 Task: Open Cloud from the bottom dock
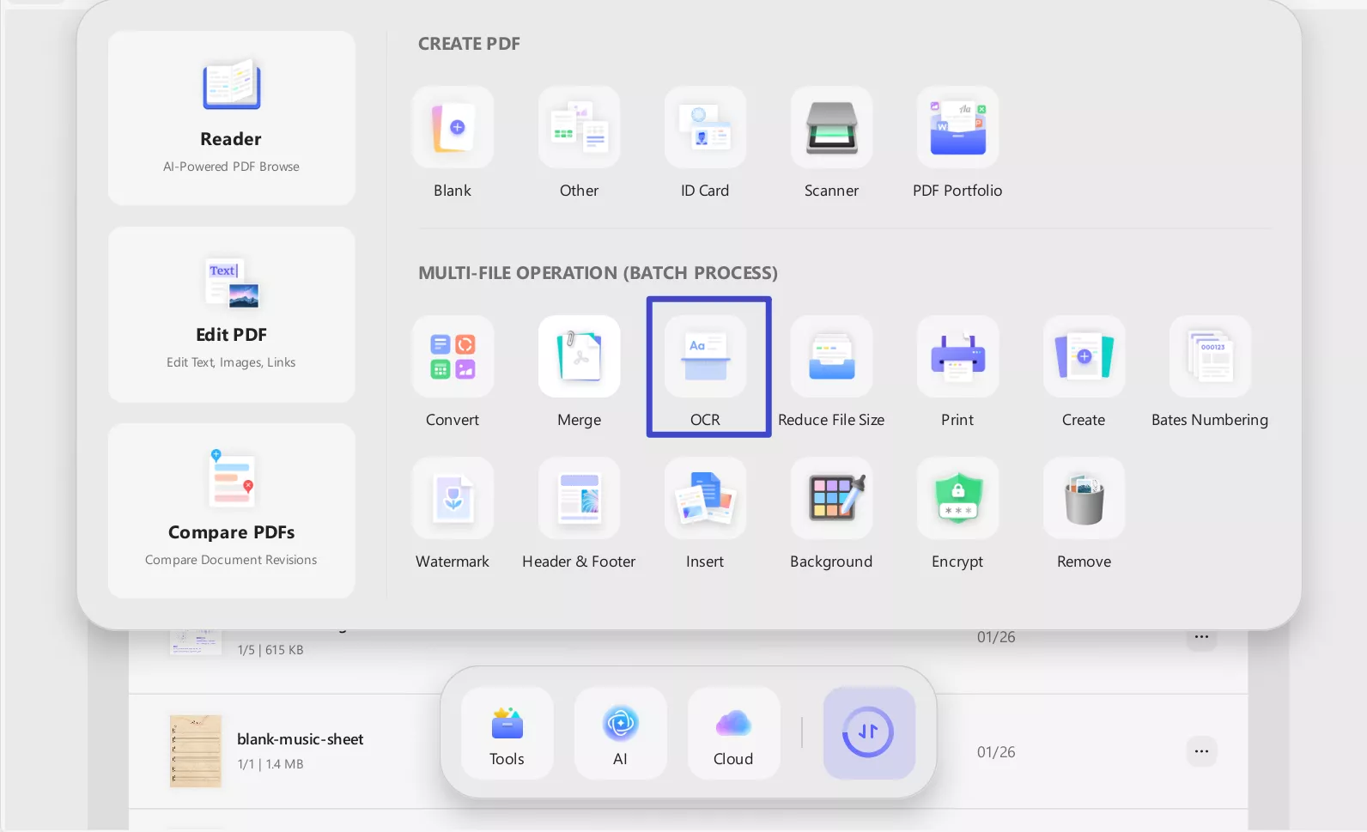coord(734,733)
